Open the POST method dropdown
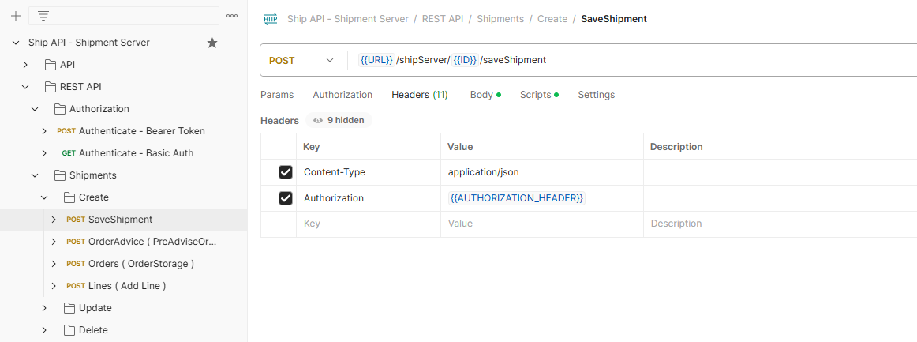Screen dimensions: 917x342 tap(301, 60)
